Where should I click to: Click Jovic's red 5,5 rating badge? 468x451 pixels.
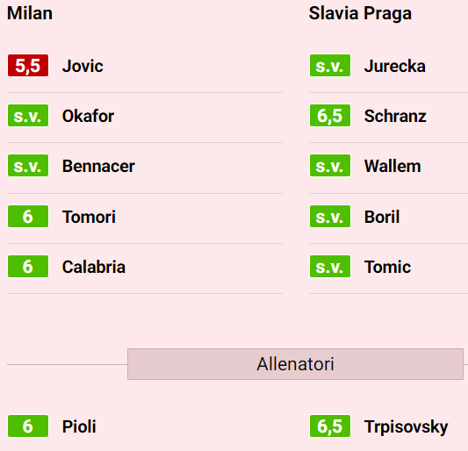click(28, 65)
